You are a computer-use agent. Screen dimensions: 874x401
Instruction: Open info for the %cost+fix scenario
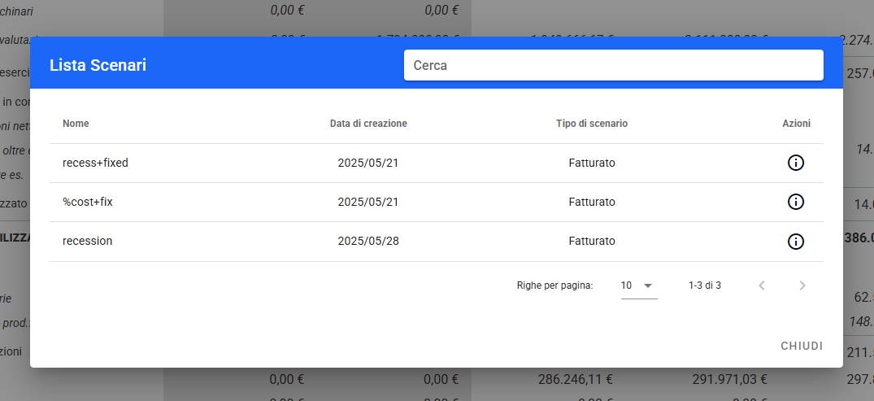point(796,202)
